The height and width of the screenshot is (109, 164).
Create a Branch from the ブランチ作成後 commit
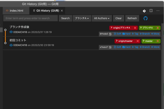(x=145, y=34)
